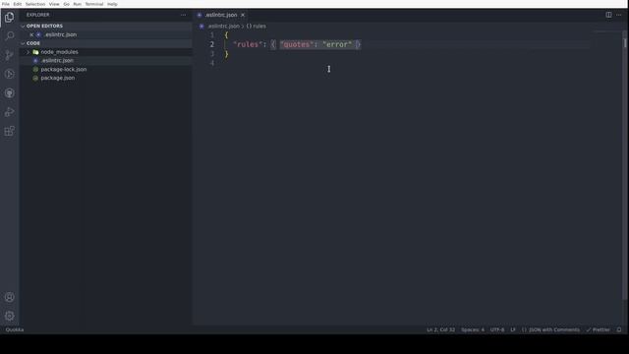Open the Terminal menu
This screenshot has width=629, height=354.
click(x=94, y=4)
